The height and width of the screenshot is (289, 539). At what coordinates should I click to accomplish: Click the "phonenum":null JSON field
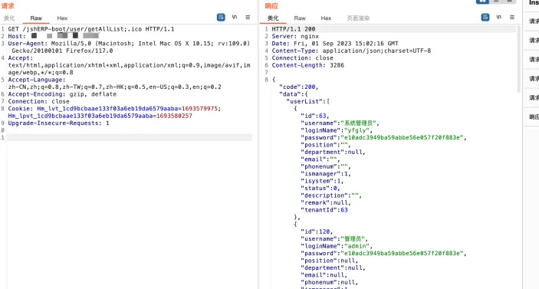tap(329, 282)
